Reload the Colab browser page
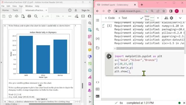The height and width of the screenshot is (105, 186). point(109,11)
